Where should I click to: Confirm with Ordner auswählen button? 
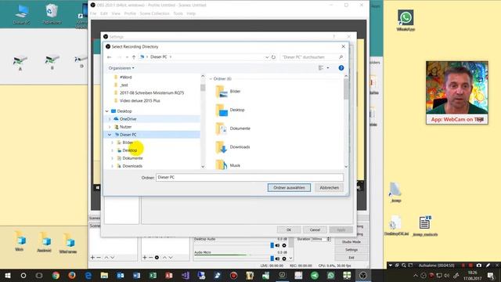pos(289,188)
